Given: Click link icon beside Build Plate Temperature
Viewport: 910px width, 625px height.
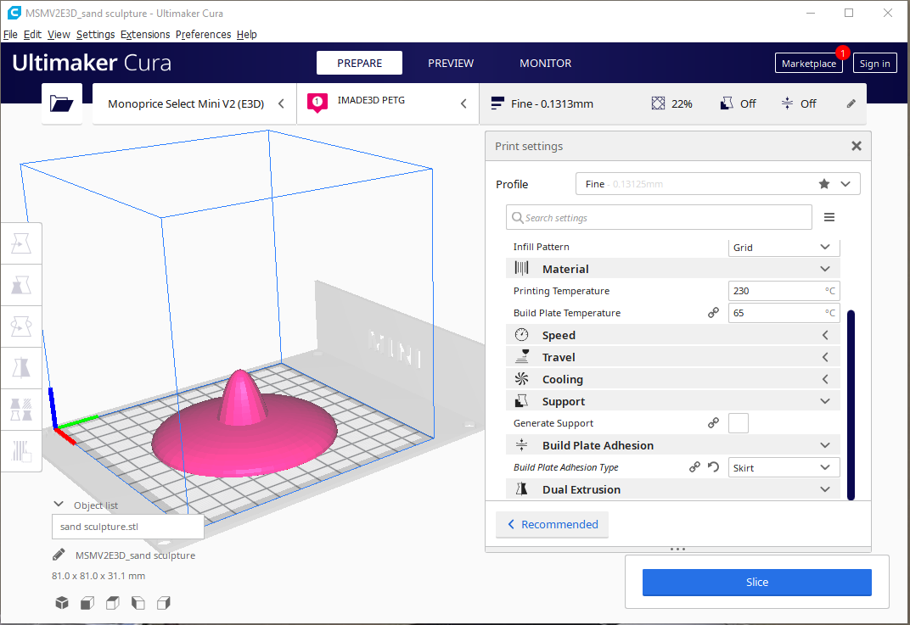Looking at the screenshot, I should tap(713, 313).
